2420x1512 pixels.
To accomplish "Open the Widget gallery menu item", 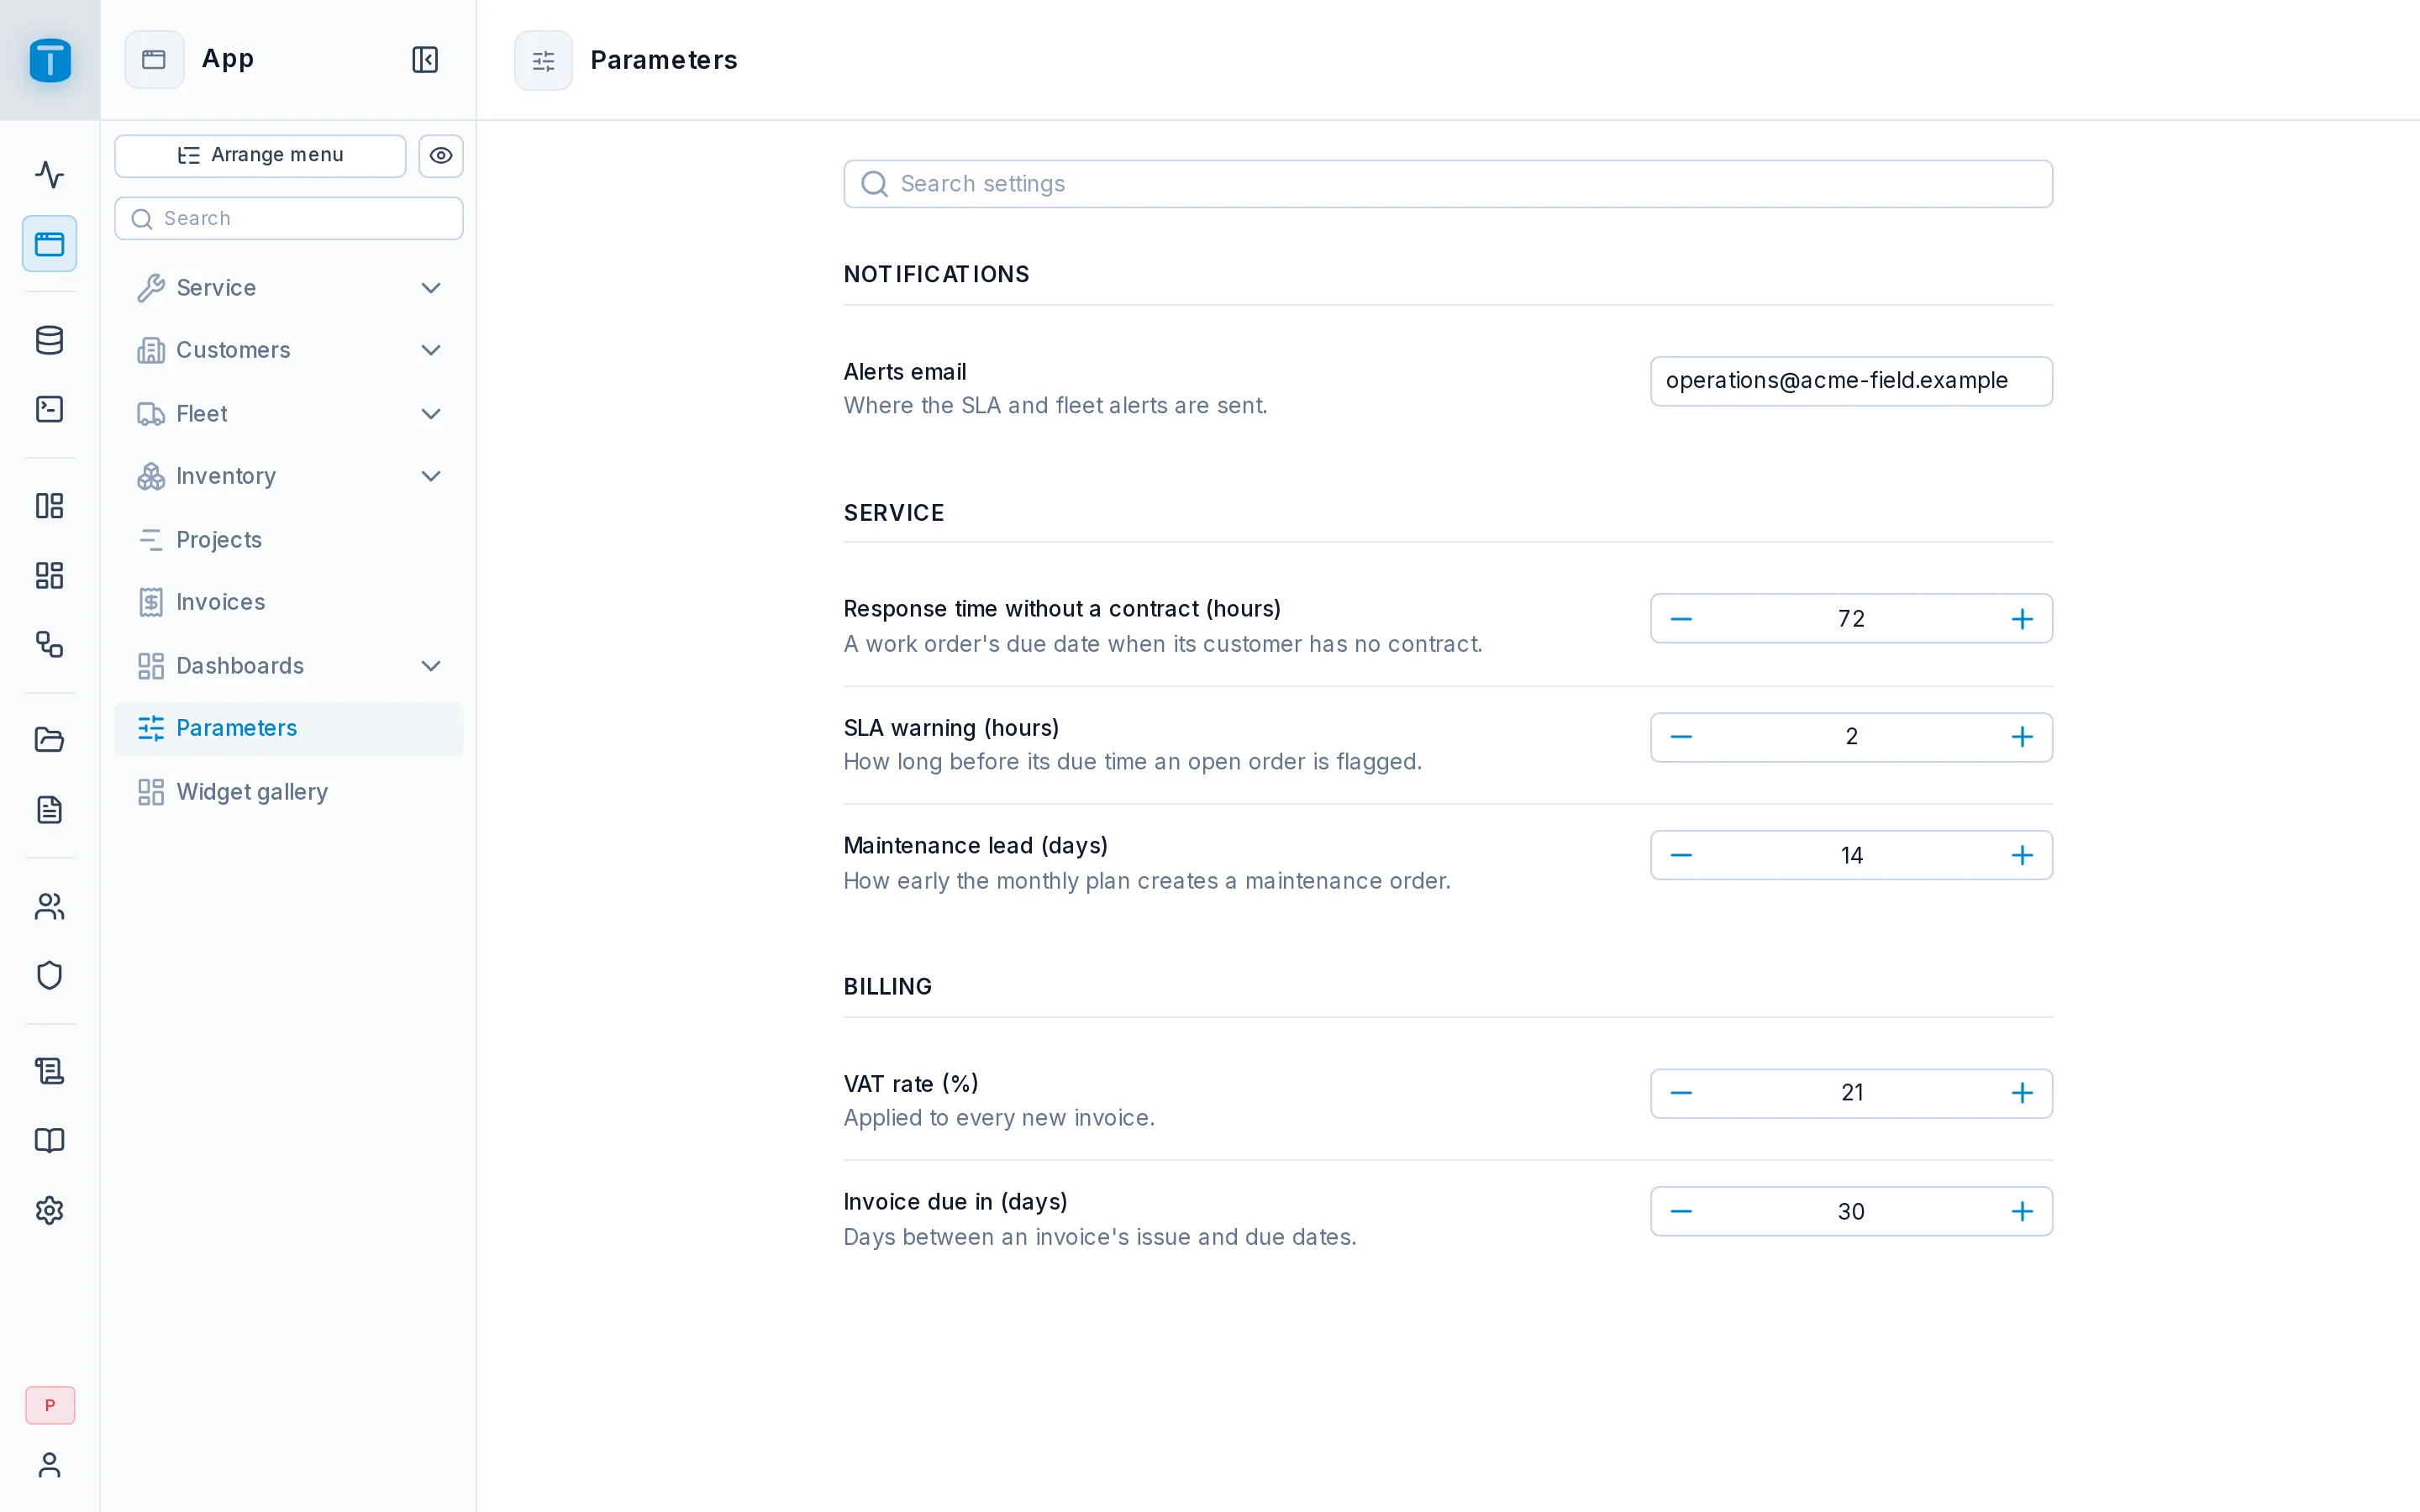I will click(x=289, y=792).
